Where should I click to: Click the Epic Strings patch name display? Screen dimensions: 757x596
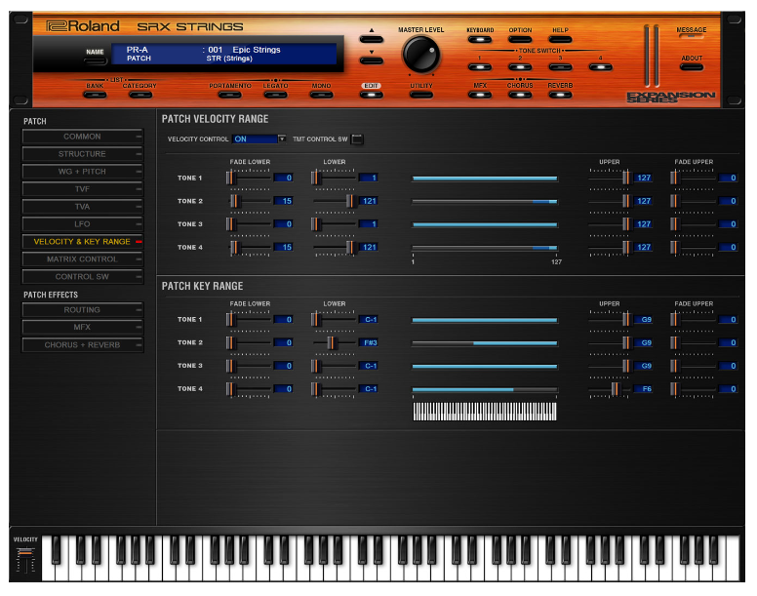pos(257,50)
